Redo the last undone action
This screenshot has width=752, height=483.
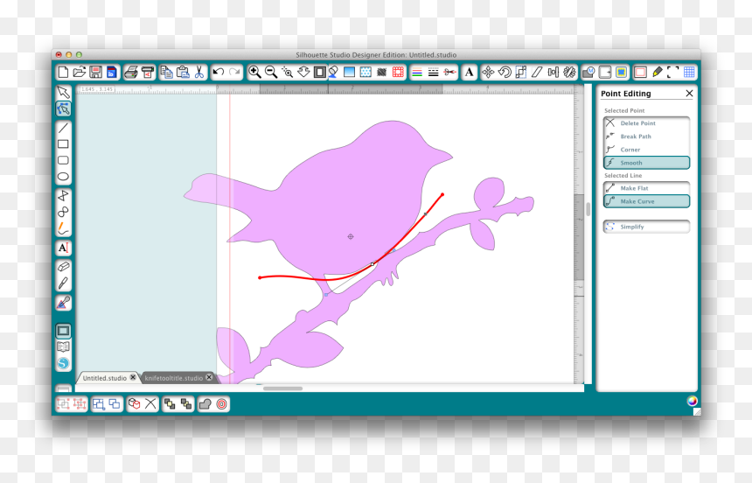tap(234, 73)
